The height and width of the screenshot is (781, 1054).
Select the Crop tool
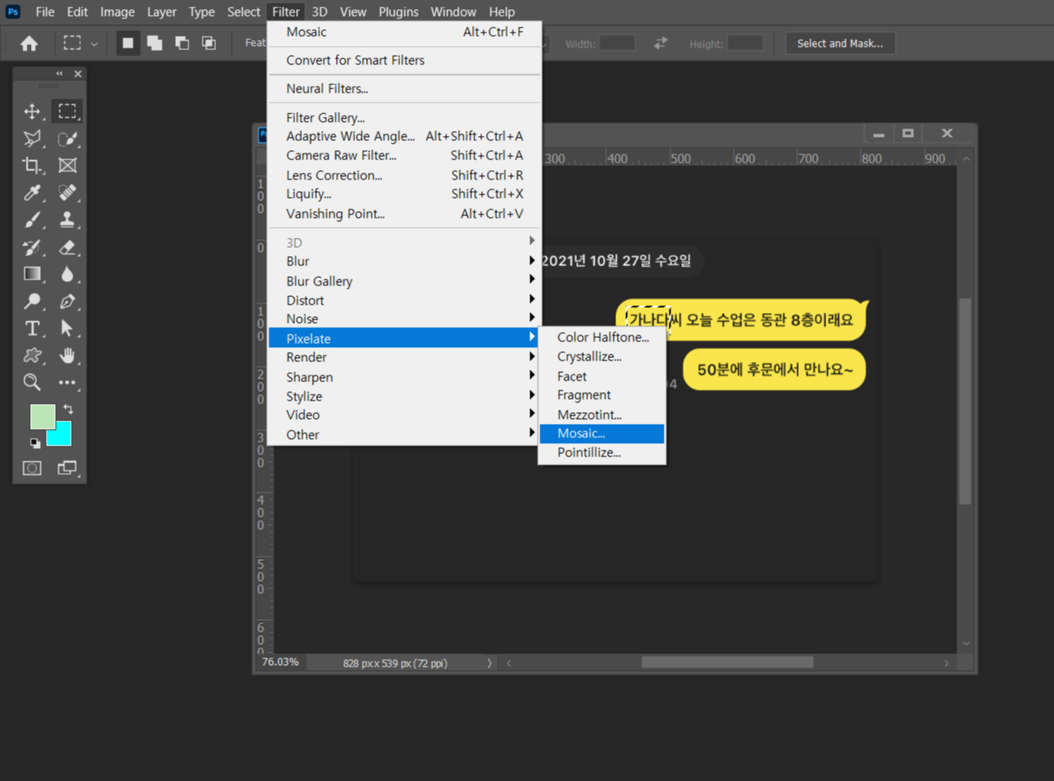[x=33, y=165]
